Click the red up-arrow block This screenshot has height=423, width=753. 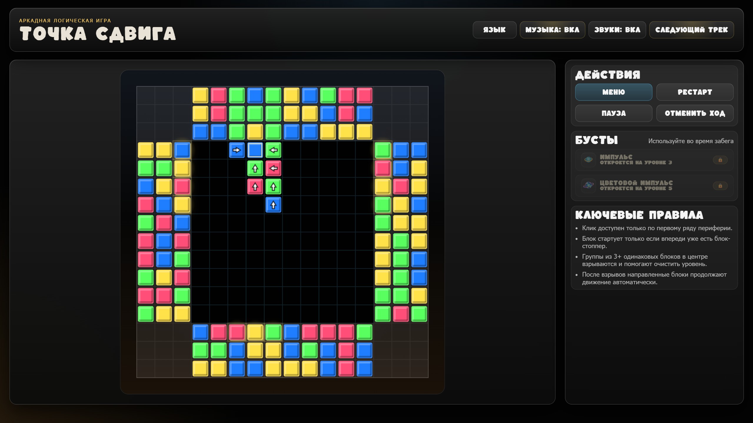click(x=255, y=186)
